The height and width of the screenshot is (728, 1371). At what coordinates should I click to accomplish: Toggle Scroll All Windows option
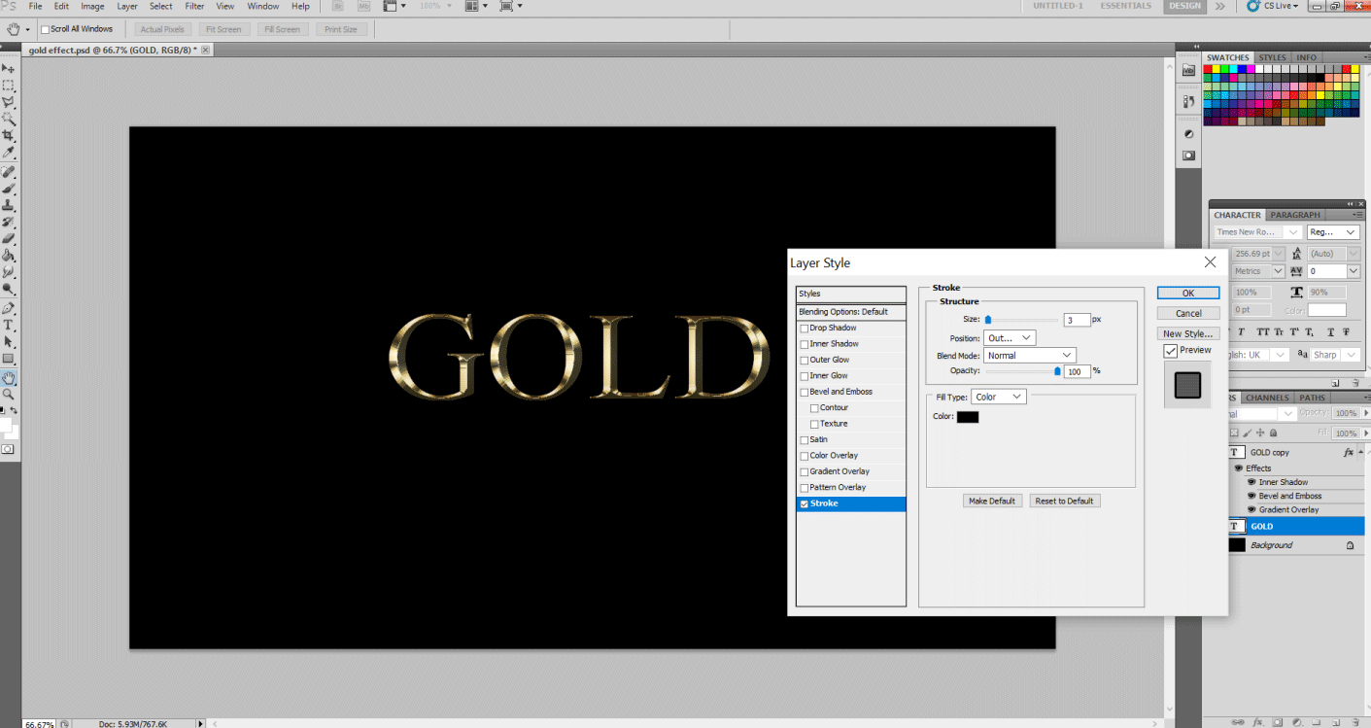45,28
